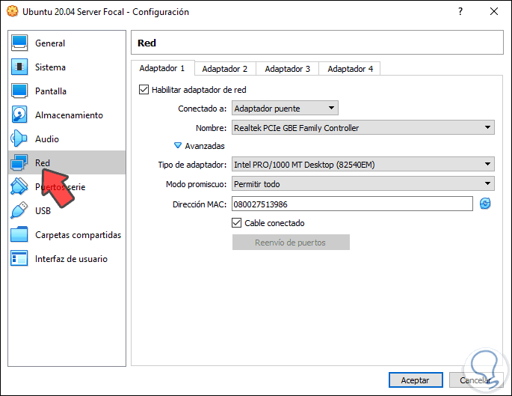Uncheck the Cable conectado checkbox
The height and width of the screenshot is (396, 512).
(237, 223)
